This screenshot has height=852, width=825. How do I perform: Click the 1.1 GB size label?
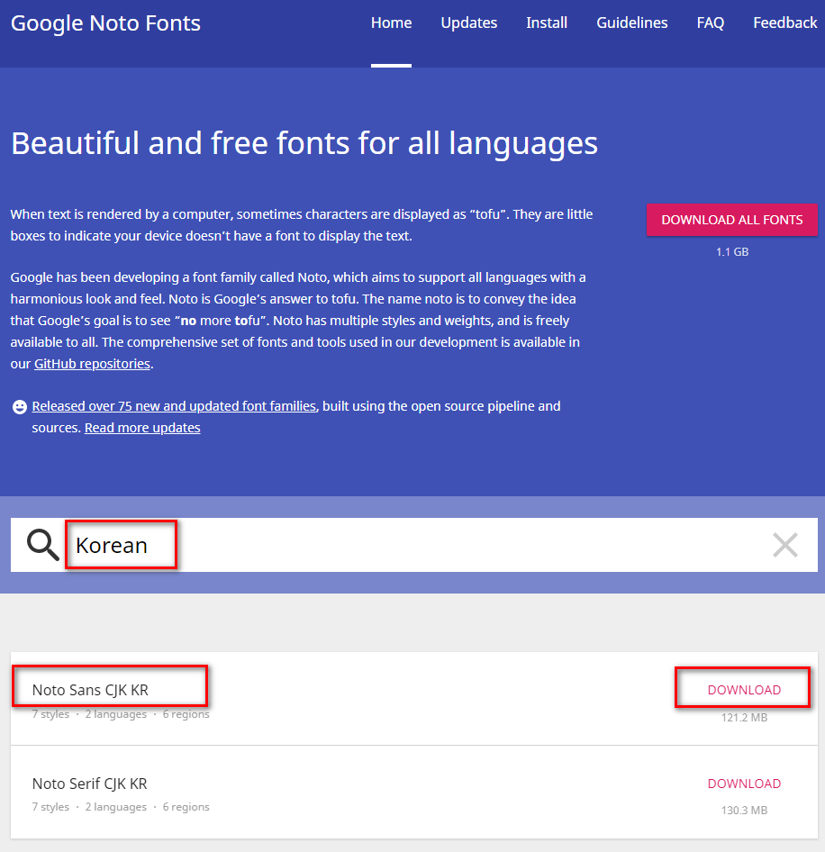coord(732,251)
